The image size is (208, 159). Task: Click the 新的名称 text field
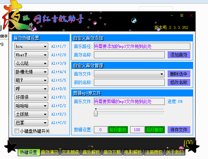coord(129,82)
